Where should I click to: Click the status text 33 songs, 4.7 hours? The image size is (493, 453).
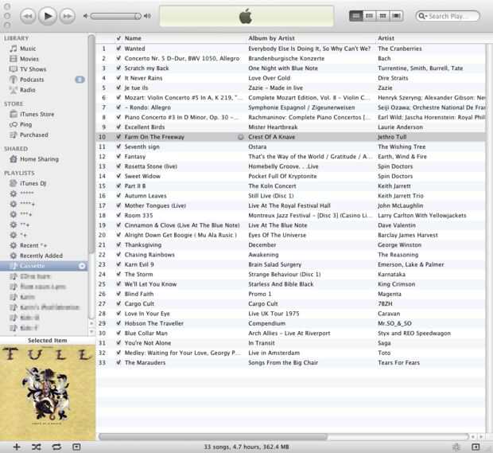point(246,447)
